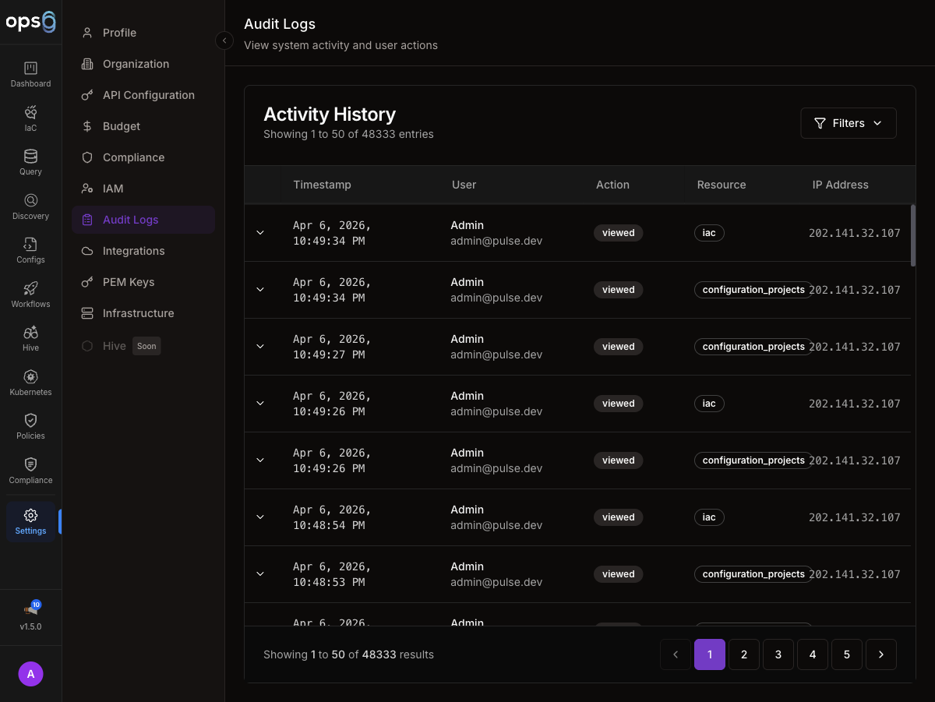Screen dimensions: 935x702
Task: Open the Discovery search icon
Action: 30,201
